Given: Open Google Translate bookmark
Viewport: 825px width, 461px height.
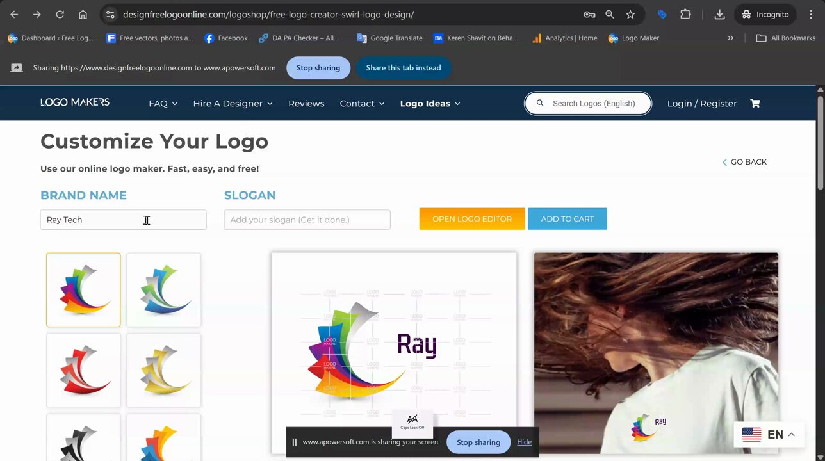Looking at the screenshot, I should coord(390,38).
